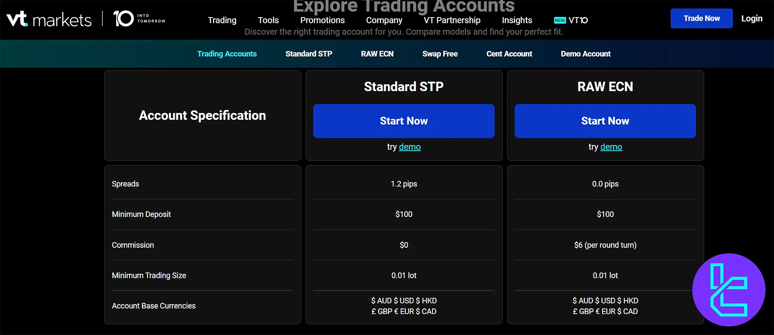
Task: Switch to the Demo Account tab
Action: tap(586, 54)
